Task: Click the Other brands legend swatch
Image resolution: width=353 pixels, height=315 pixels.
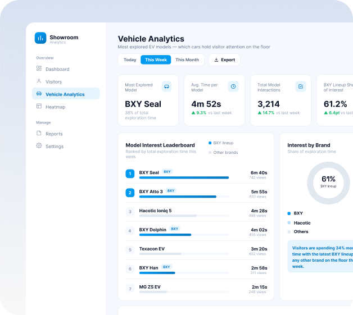Action: click(210, 152)
